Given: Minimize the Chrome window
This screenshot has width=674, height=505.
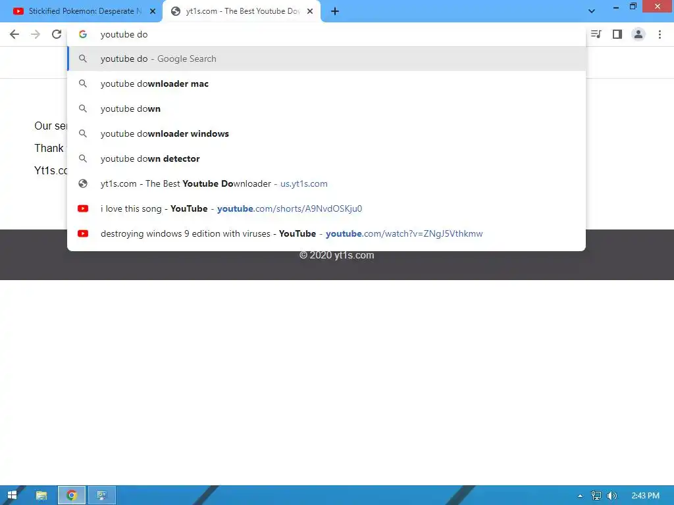Looking at the screenshot, I should pos(616,7).
